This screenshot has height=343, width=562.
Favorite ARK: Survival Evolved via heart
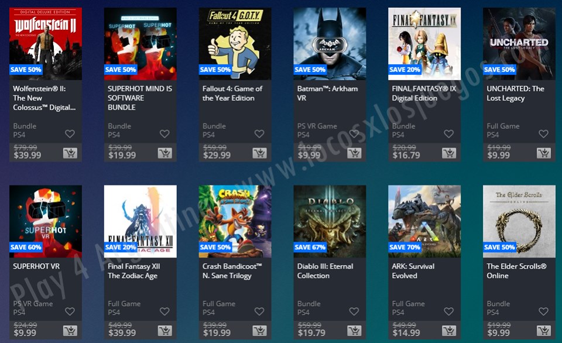tap(449, 311)
